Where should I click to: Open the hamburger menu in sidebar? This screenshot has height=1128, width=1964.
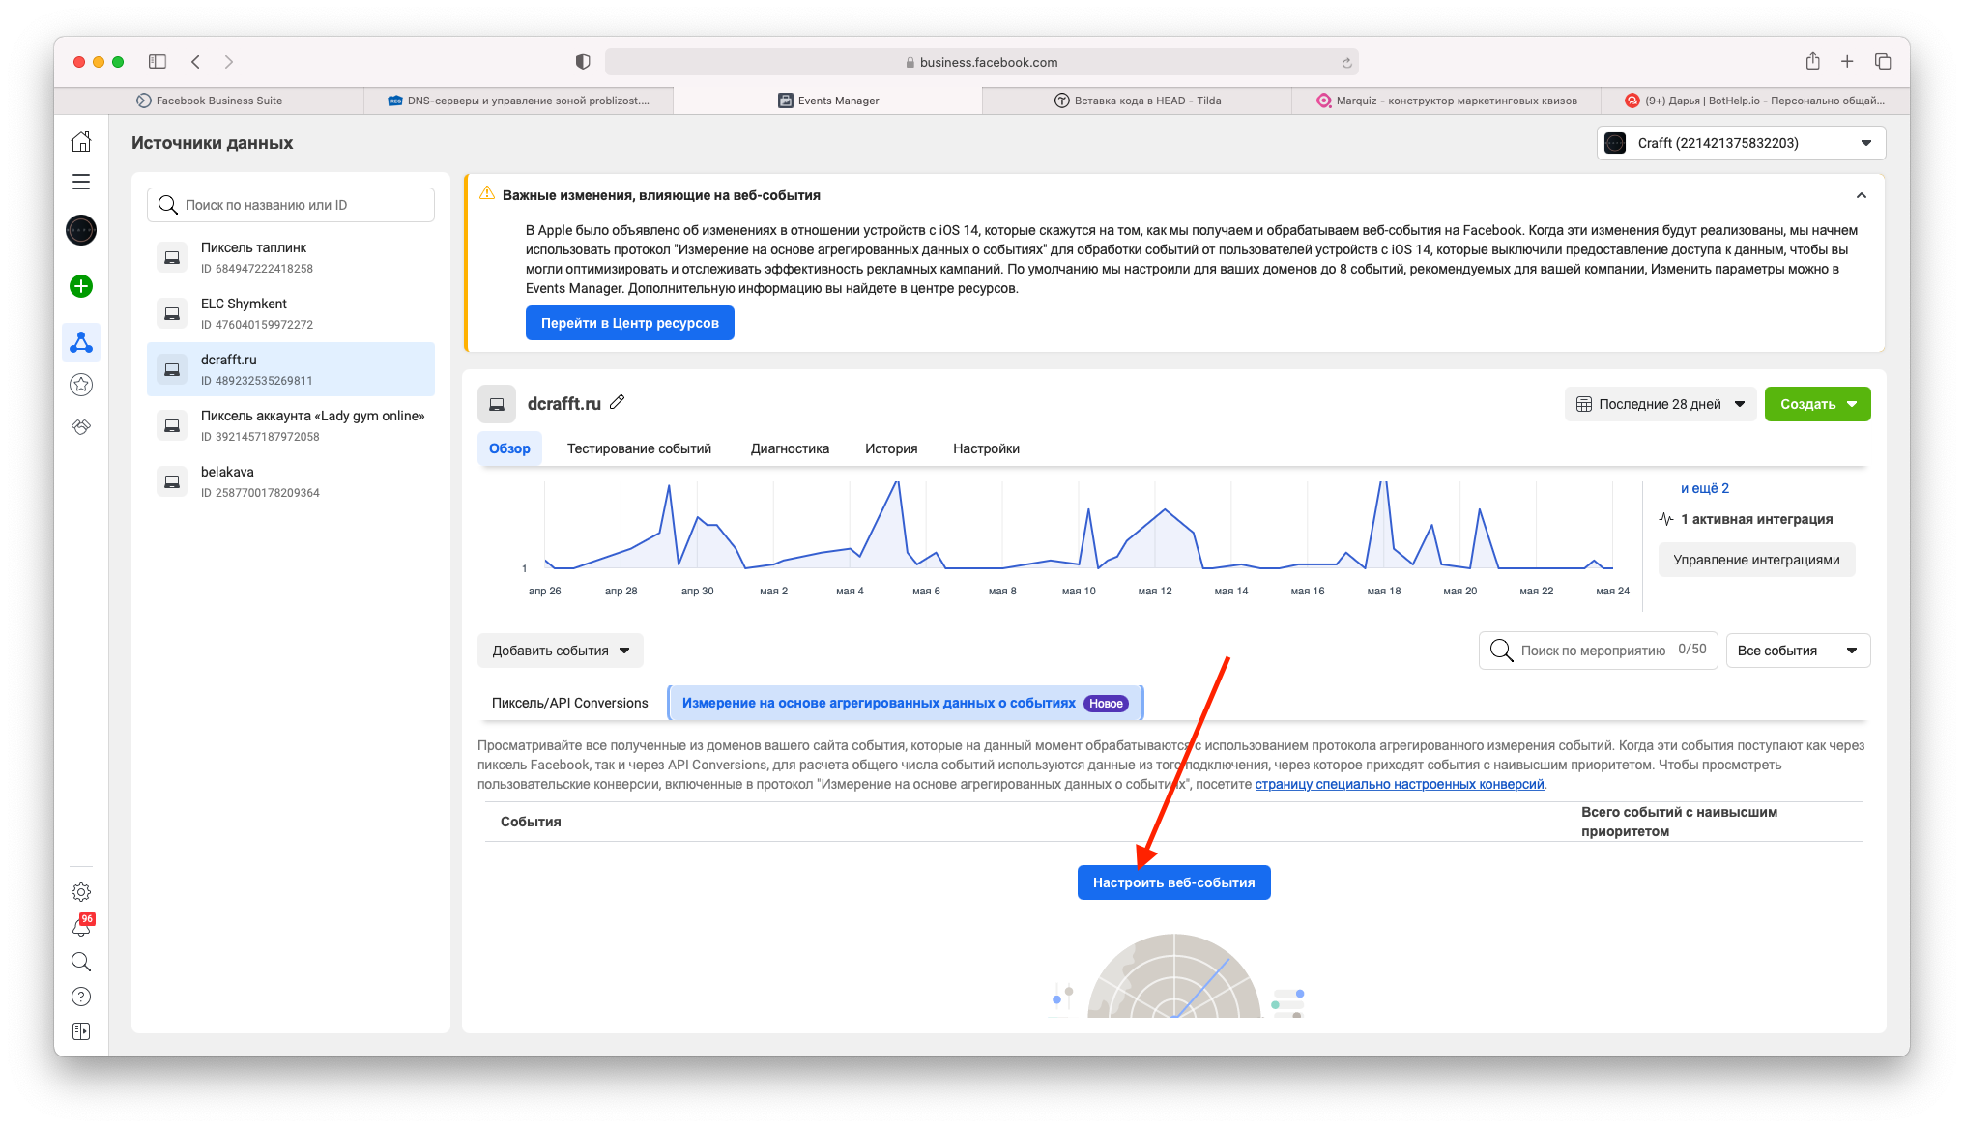coord(81,182)
